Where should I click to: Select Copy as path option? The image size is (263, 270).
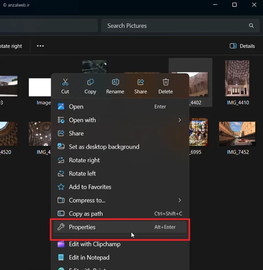click(85, 214)
